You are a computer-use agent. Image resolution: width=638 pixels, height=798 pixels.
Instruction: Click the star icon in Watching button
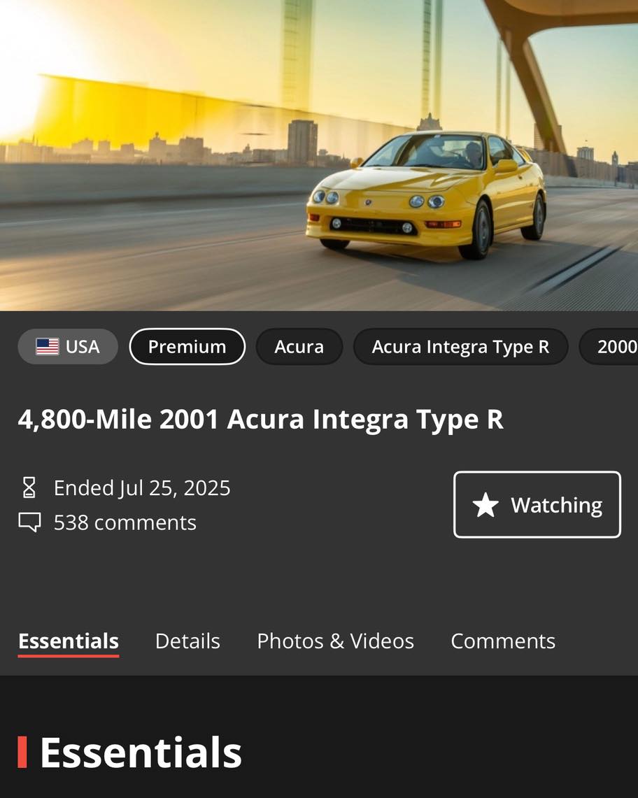pyautogui.click(x=485, y=505)
